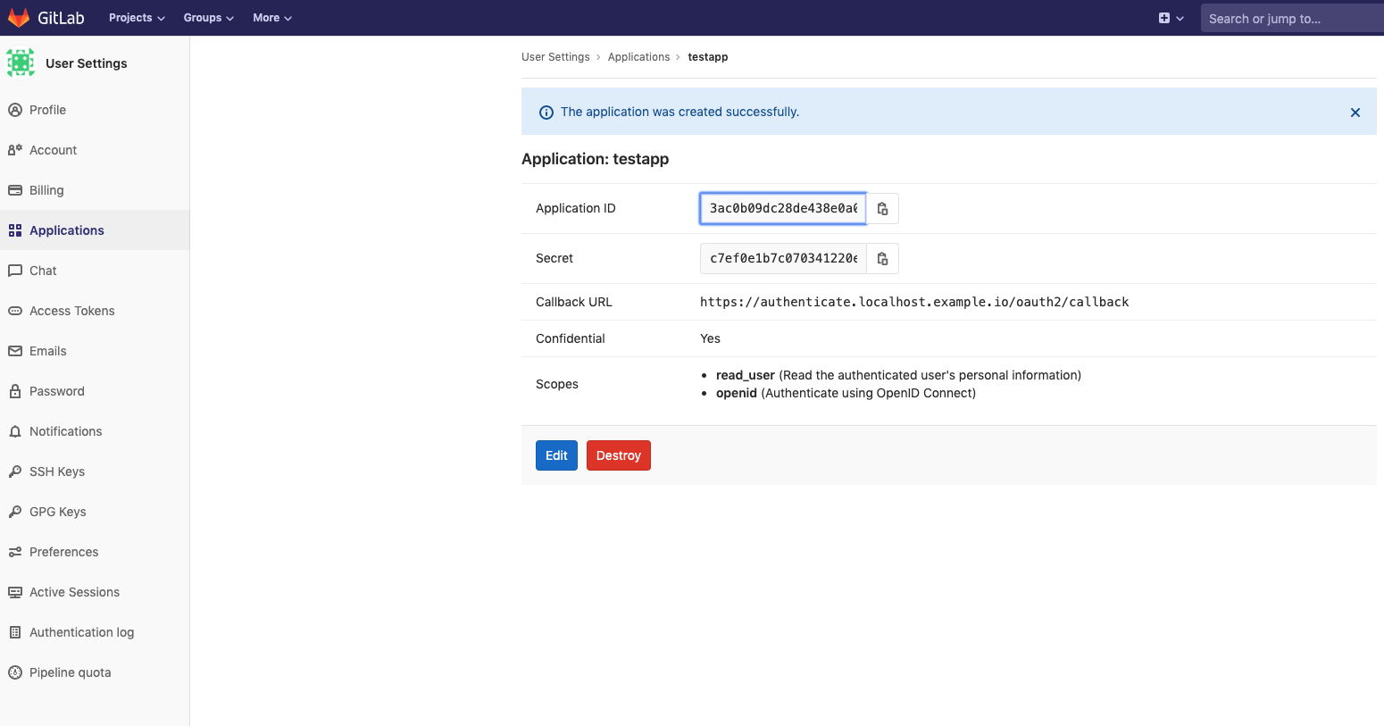Open the More dropdown menu

click(272, 18)
